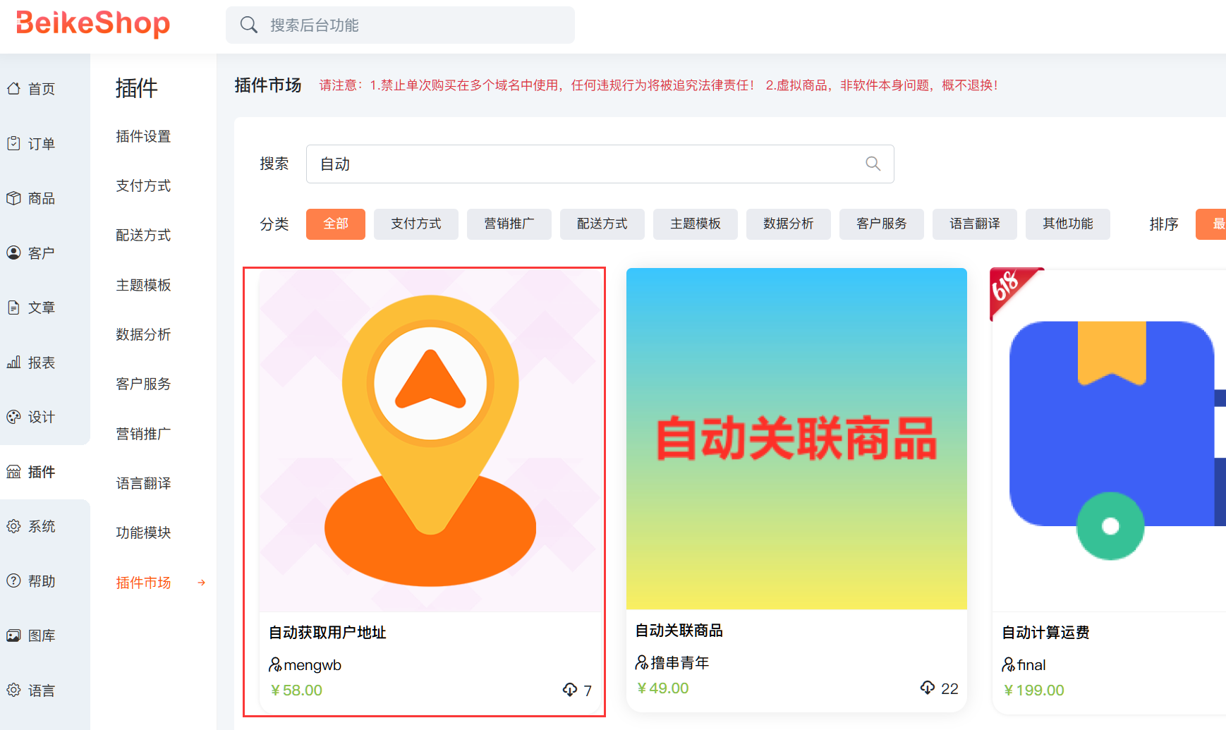This screenshot has width=1226, height=730.
Task: Open the 自动关联商品 plugin thumbnail
Action: coord(796,438)
